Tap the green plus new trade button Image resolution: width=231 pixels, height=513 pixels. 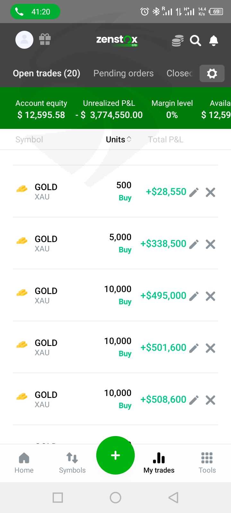pyautogui.click(x=116, y=455)
